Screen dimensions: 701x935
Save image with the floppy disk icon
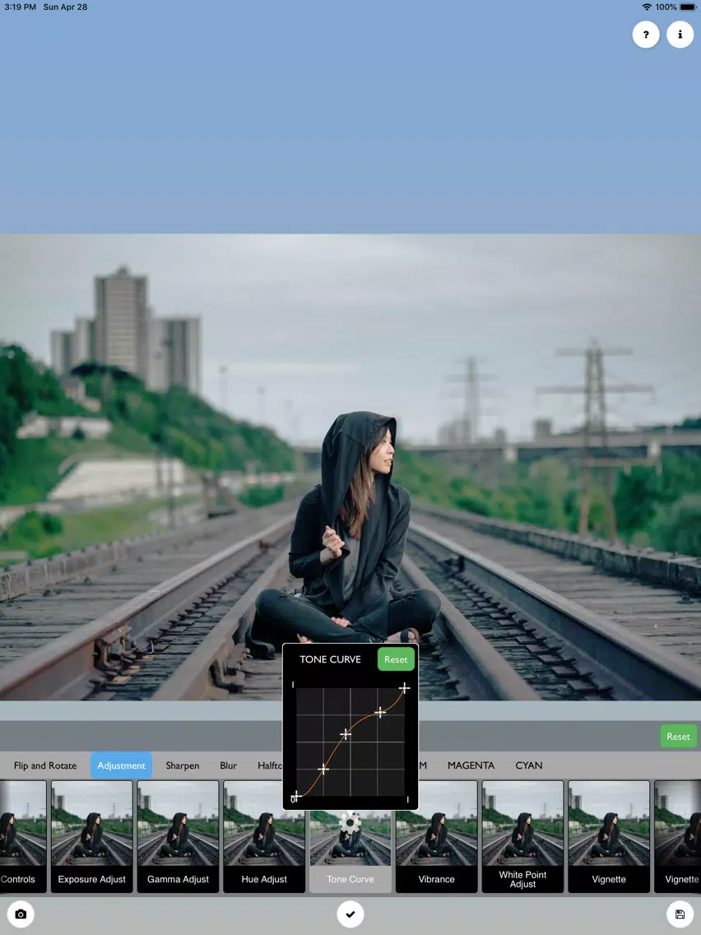(680, 914)
